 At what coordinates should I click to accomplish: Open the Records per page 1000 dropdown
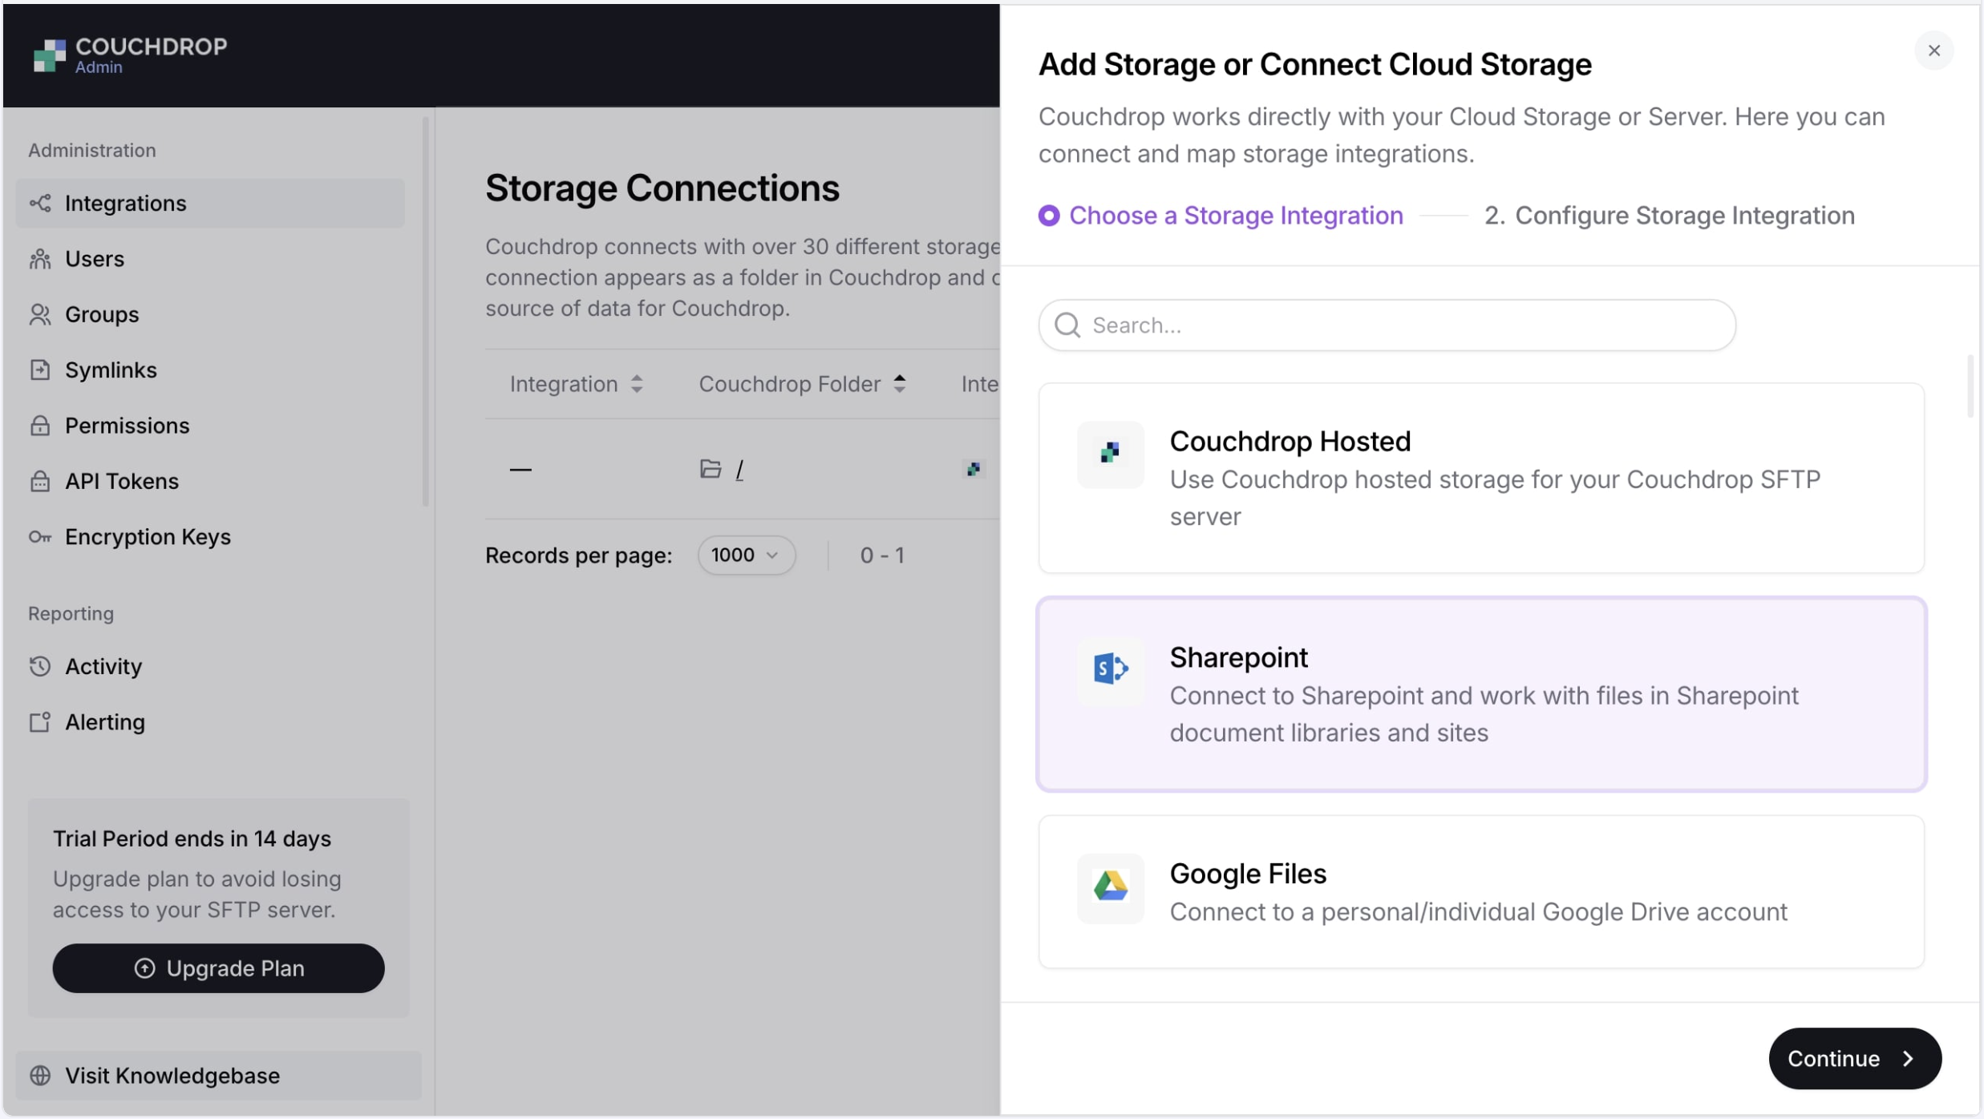point(746,555)
